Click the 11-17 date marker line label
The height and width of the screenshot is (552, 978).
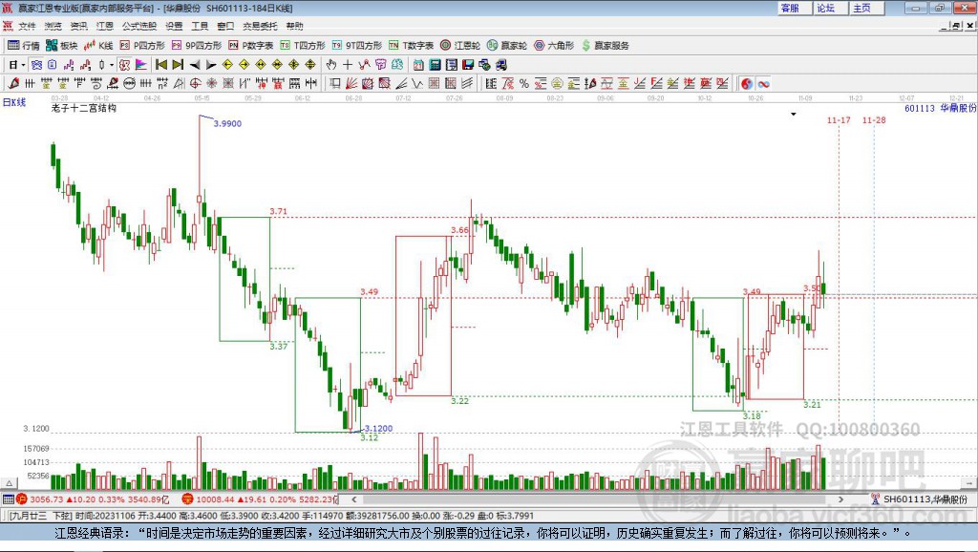click(839, 119)
